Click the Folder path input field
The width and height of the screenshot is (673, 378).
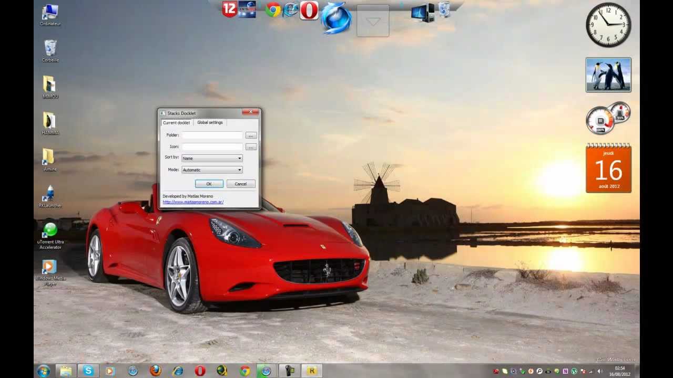(x=212, y=135)
